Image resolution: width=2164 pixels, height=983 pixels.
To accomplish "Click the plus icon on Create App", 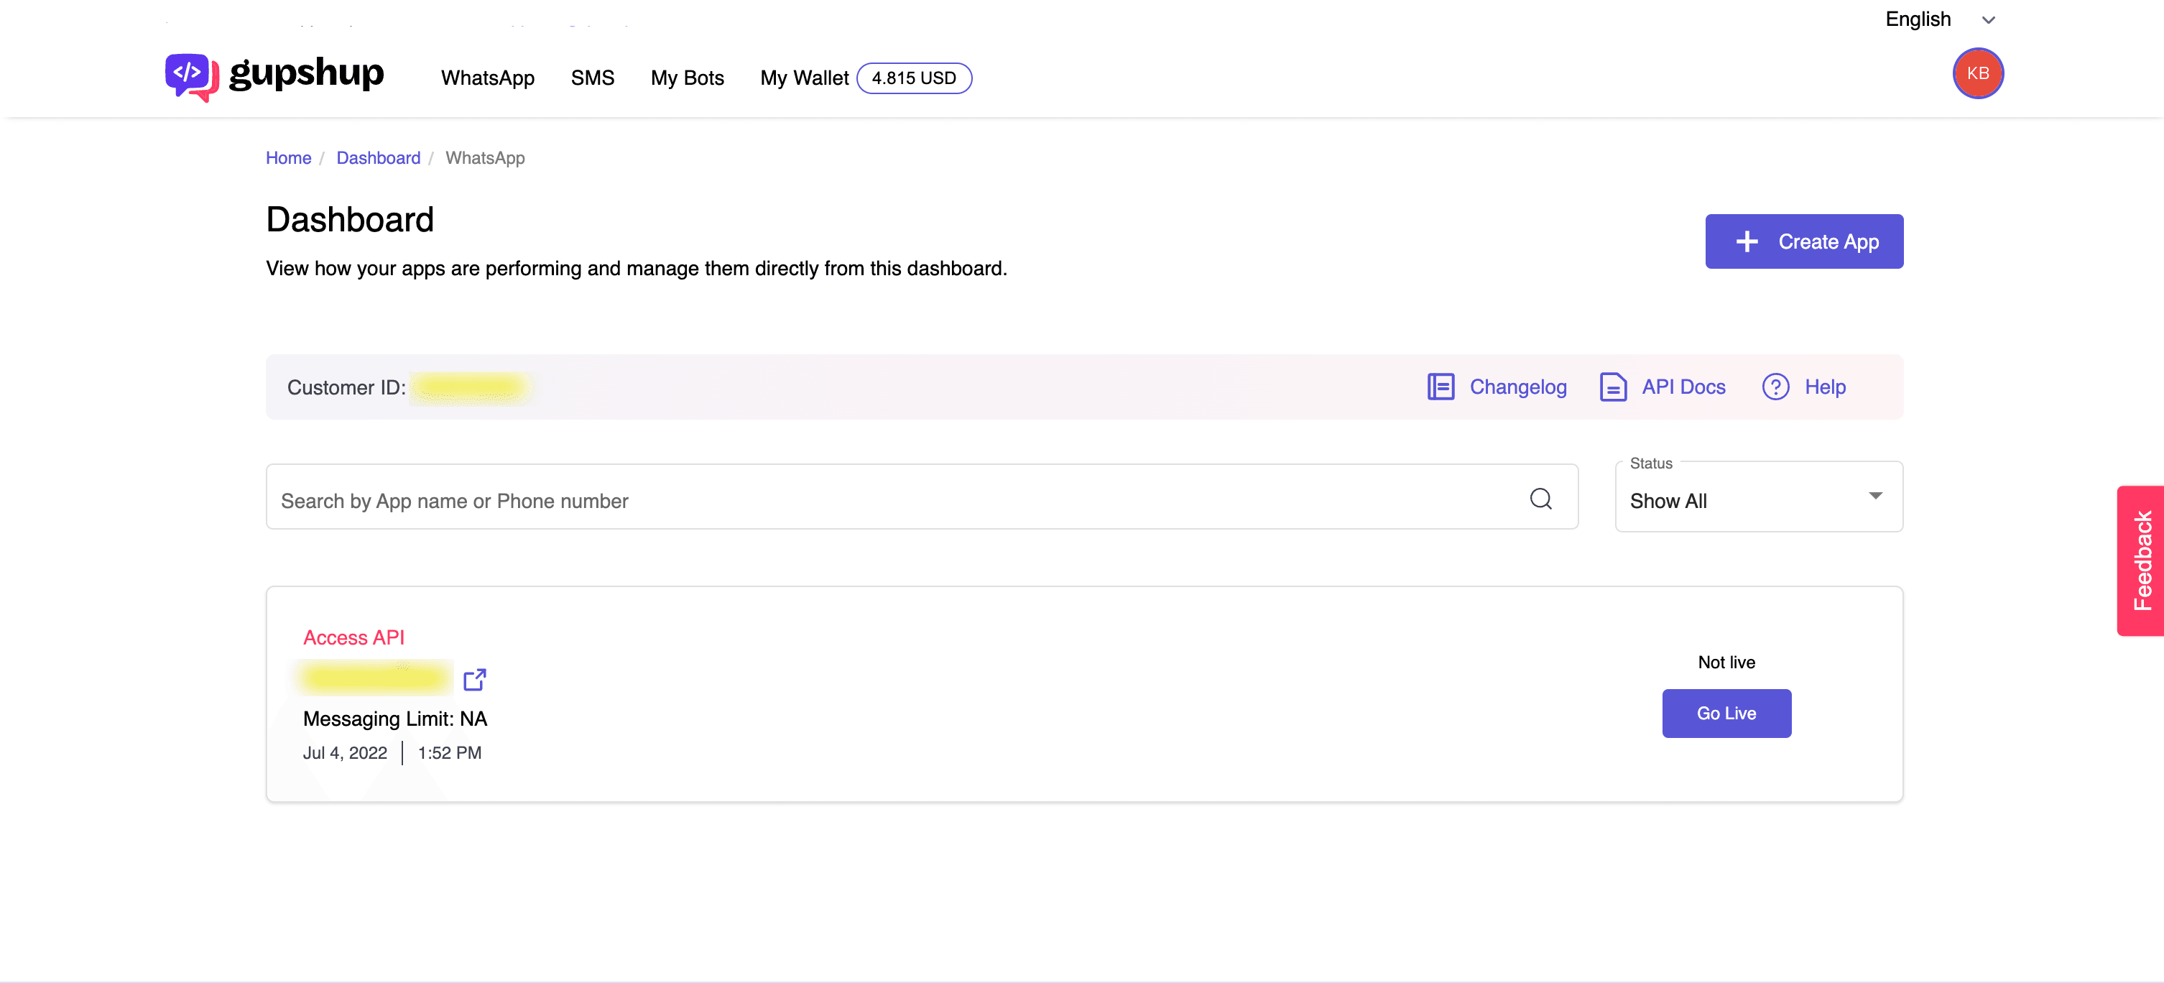I will click(x=1747, y=242).
